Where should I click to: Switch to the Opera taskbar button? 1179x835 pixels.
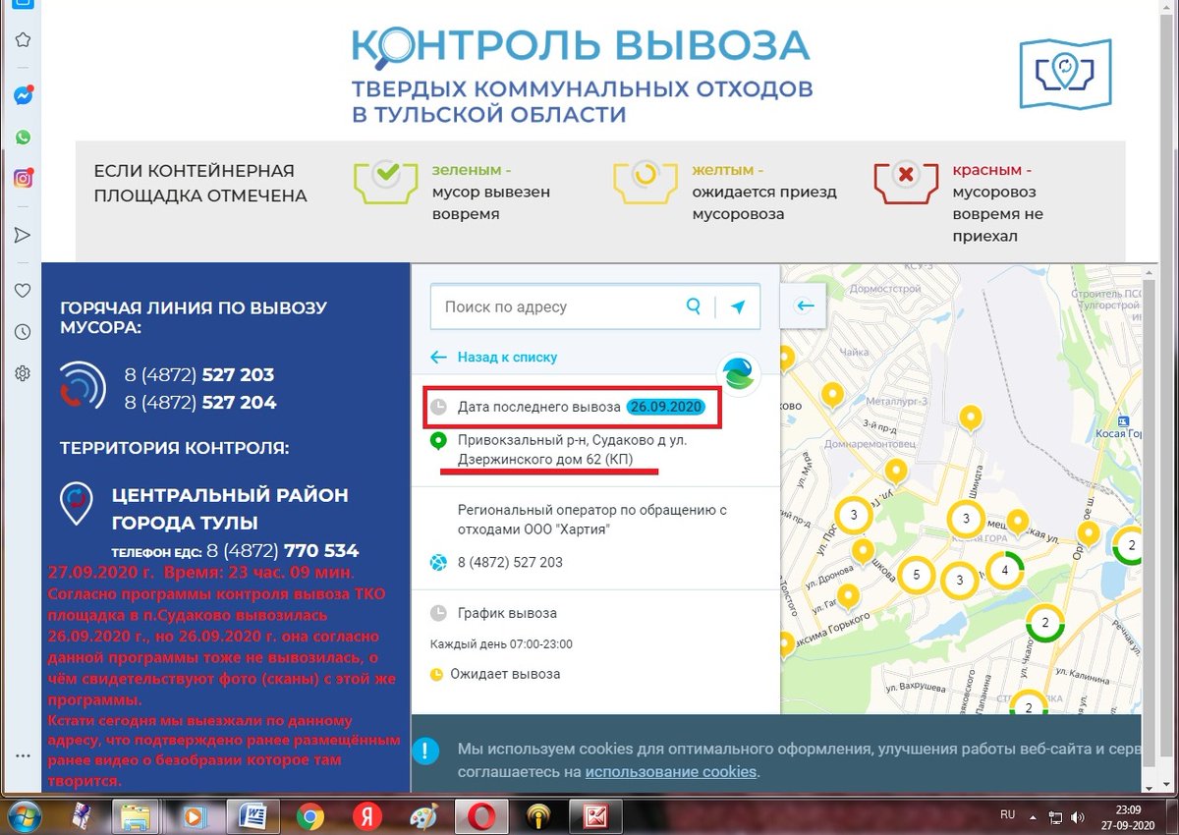coord(482,816)
